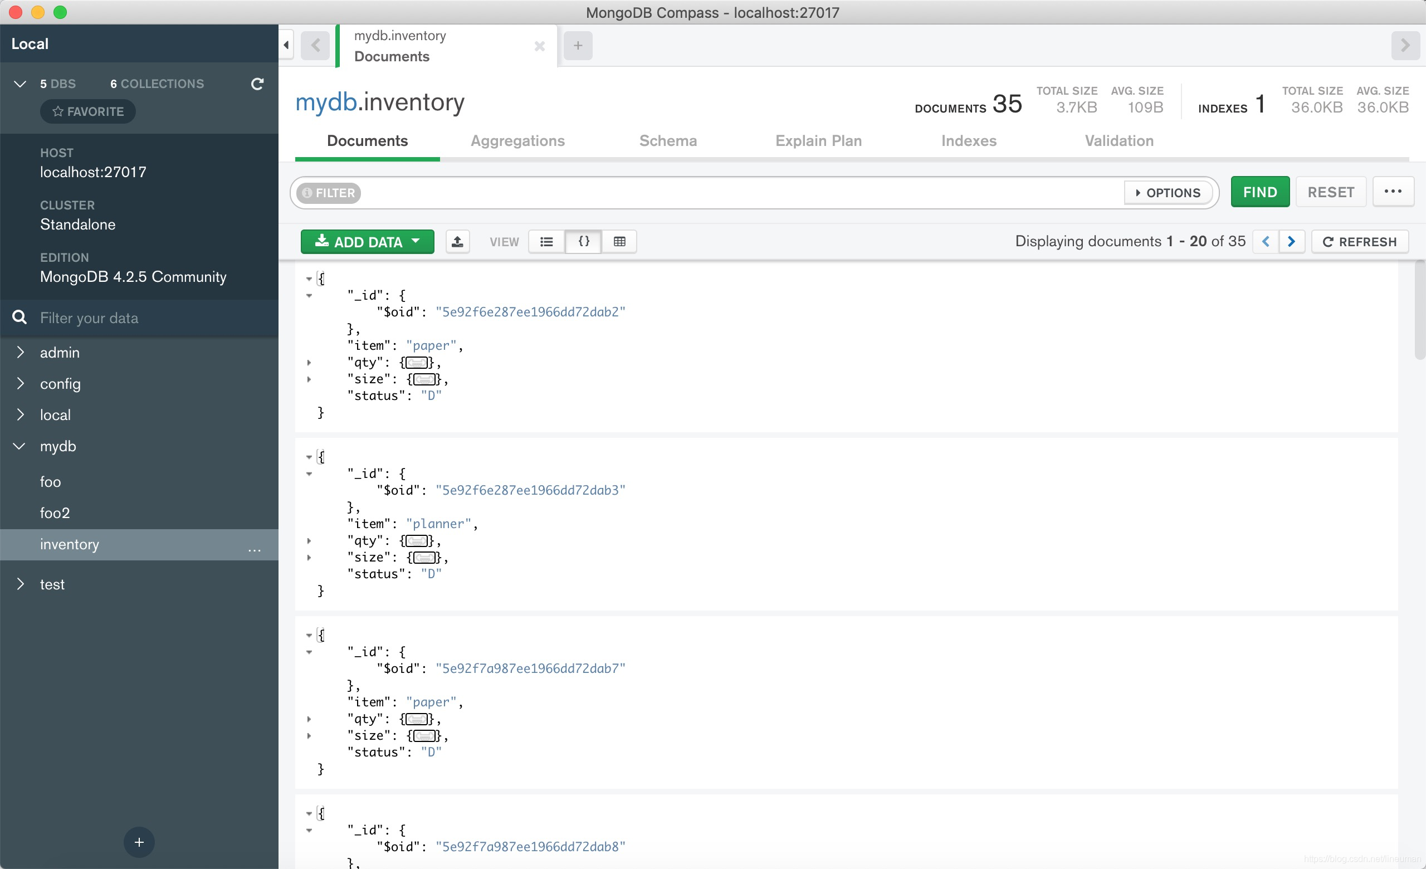1426x869 pixels.
Task: Collapse document dab8 root brace
Action: click(x=309, y=813)
